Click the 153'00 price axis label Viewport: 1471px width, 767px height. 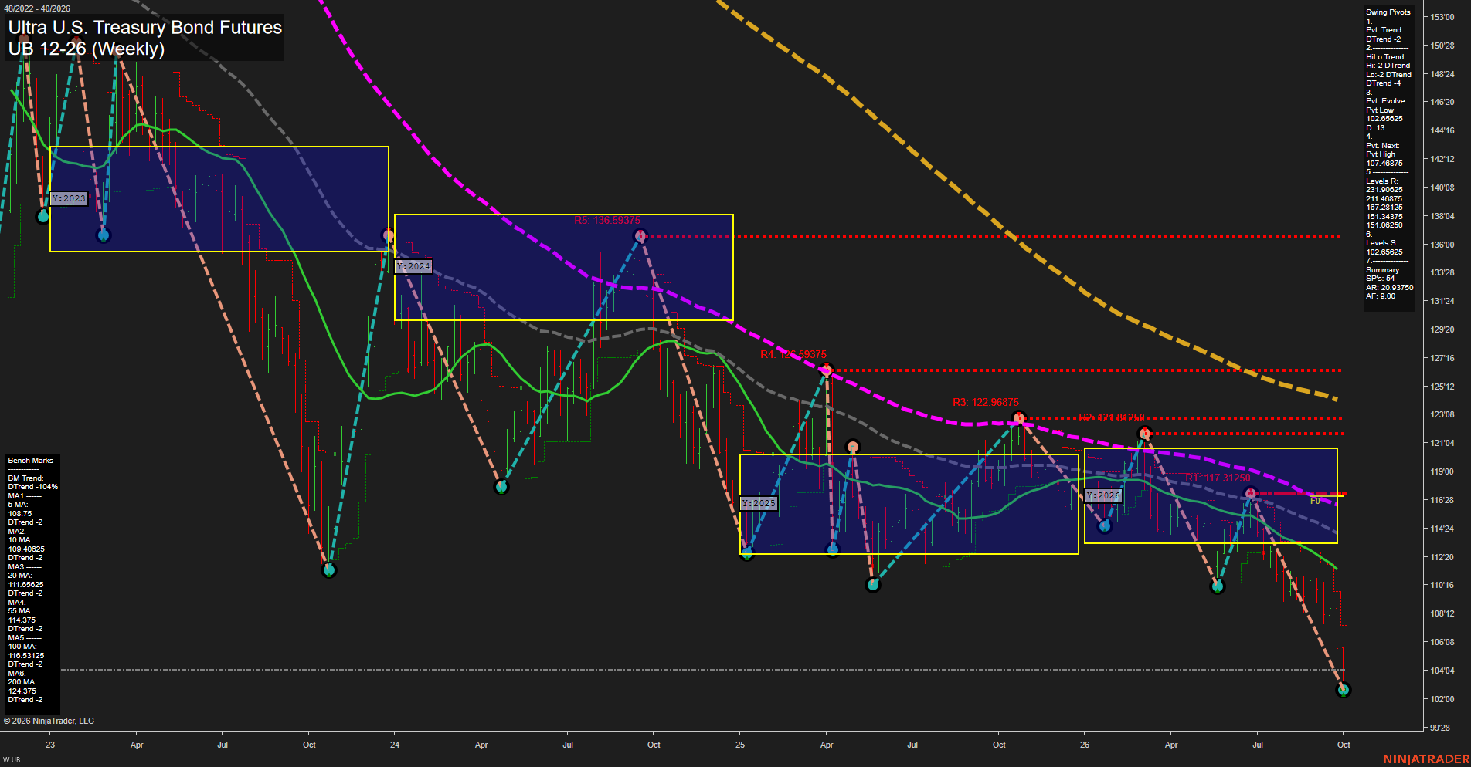coord(1442,17)
